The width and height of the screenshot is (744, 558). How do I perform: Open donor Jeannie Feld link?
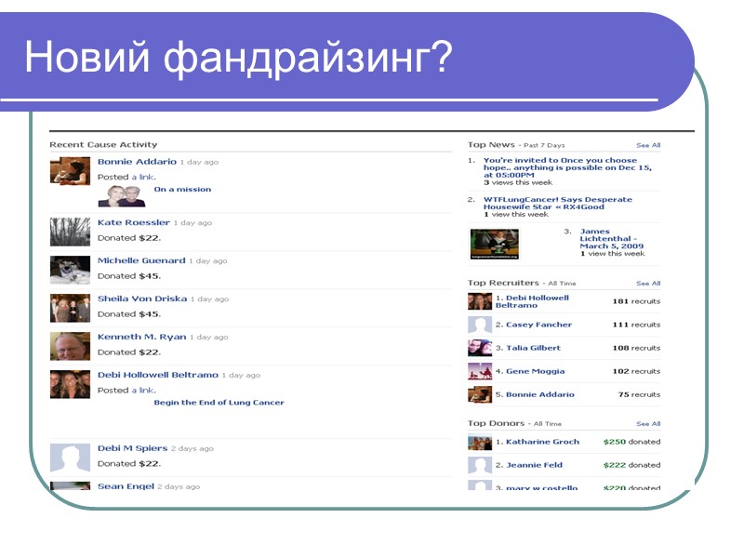pos(534,465)
